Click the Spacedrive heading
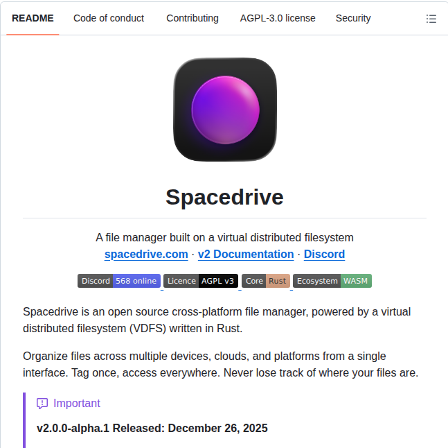This screenshot has width=448, height=448. coord(224,198)
